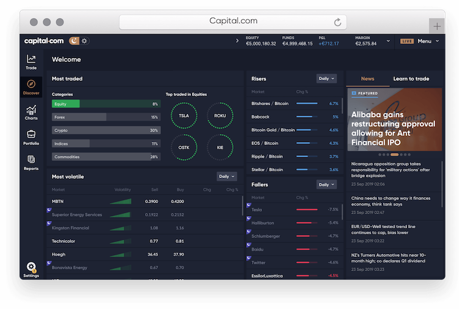The image size is (459, 309).
Task: Open NZ's Turners Automotive news article
Action: (x=394, y=262)
